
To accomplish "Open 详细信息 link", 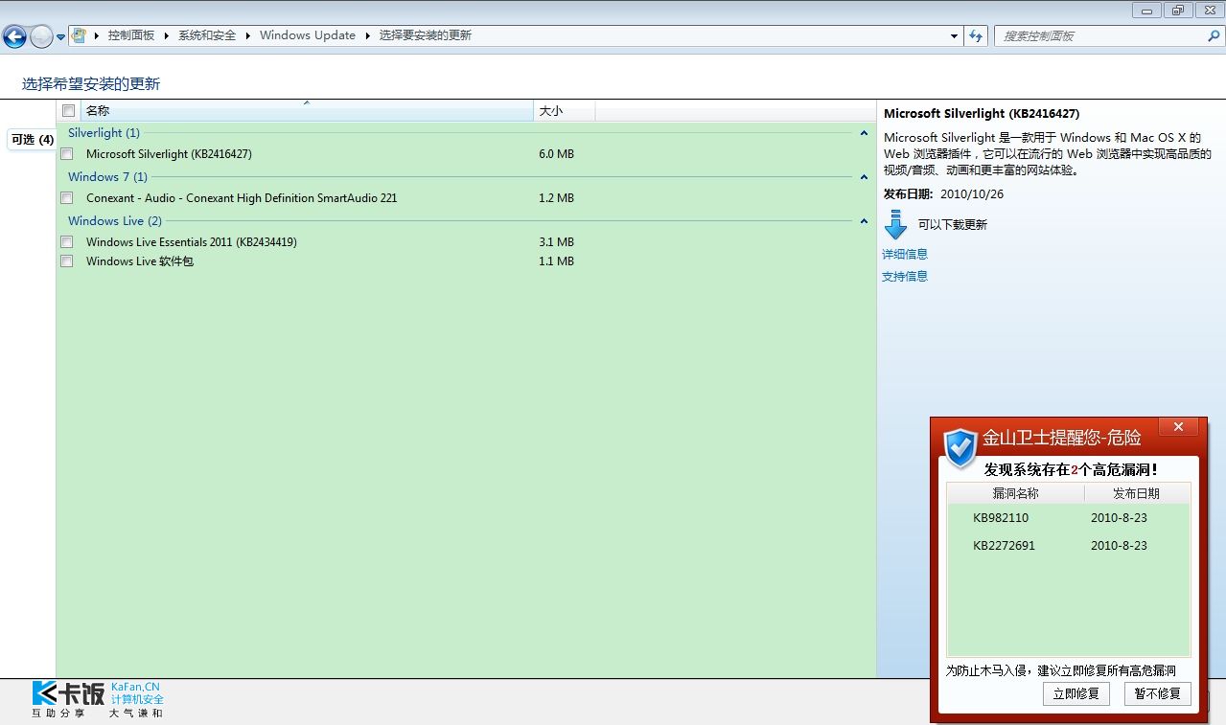I will click(x=905, y=255).
